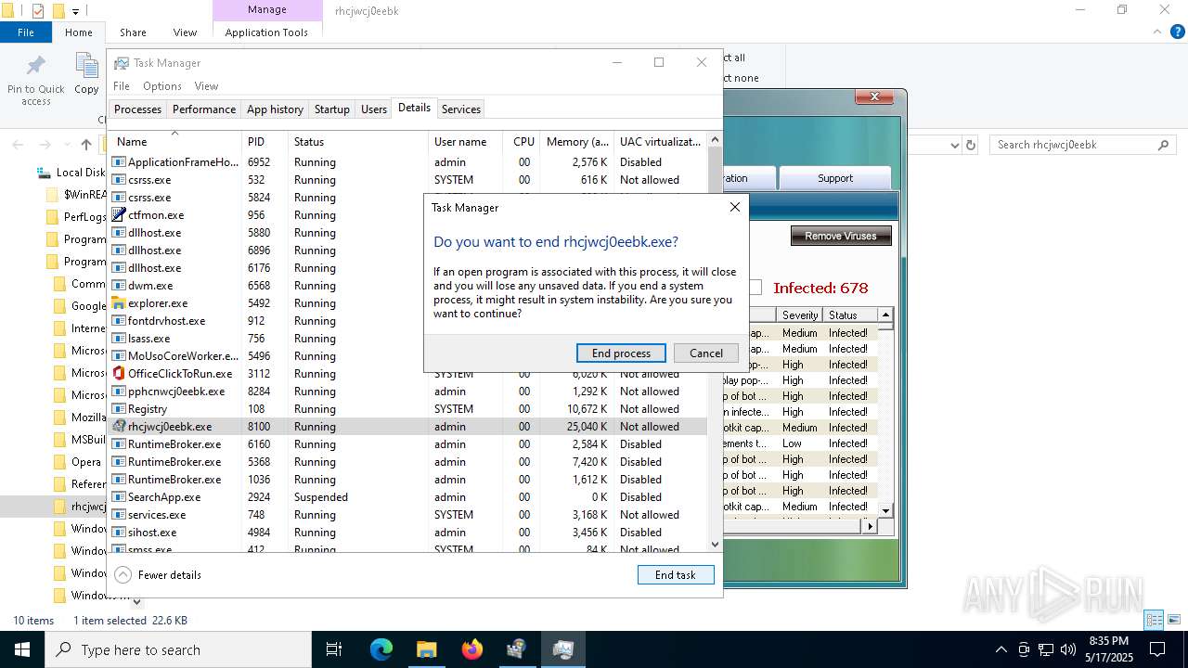Screen dimensions: 1188x668
Task: Click Pin to Quick access icon
Action: pyautogui.click(x=36, y=66)
